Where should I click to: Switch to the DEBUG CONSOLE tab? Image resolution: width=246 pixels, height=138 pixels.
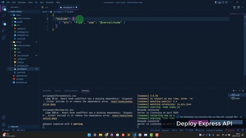click(71, 91)
